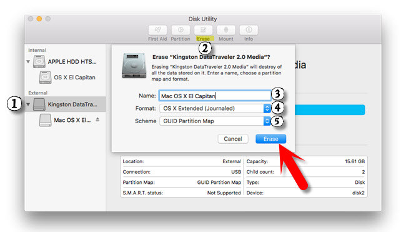Click the External section header
This screenshot has height=232, width=406.
(x=38, y=93)
